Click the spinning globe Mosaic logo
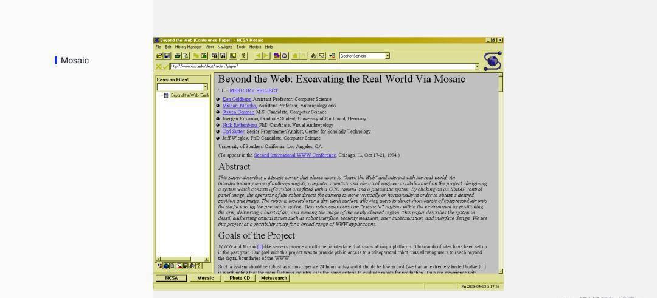 point(492,61)
